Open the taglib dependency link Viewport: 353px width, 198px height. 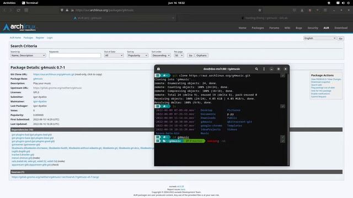[x=15, y=151]
